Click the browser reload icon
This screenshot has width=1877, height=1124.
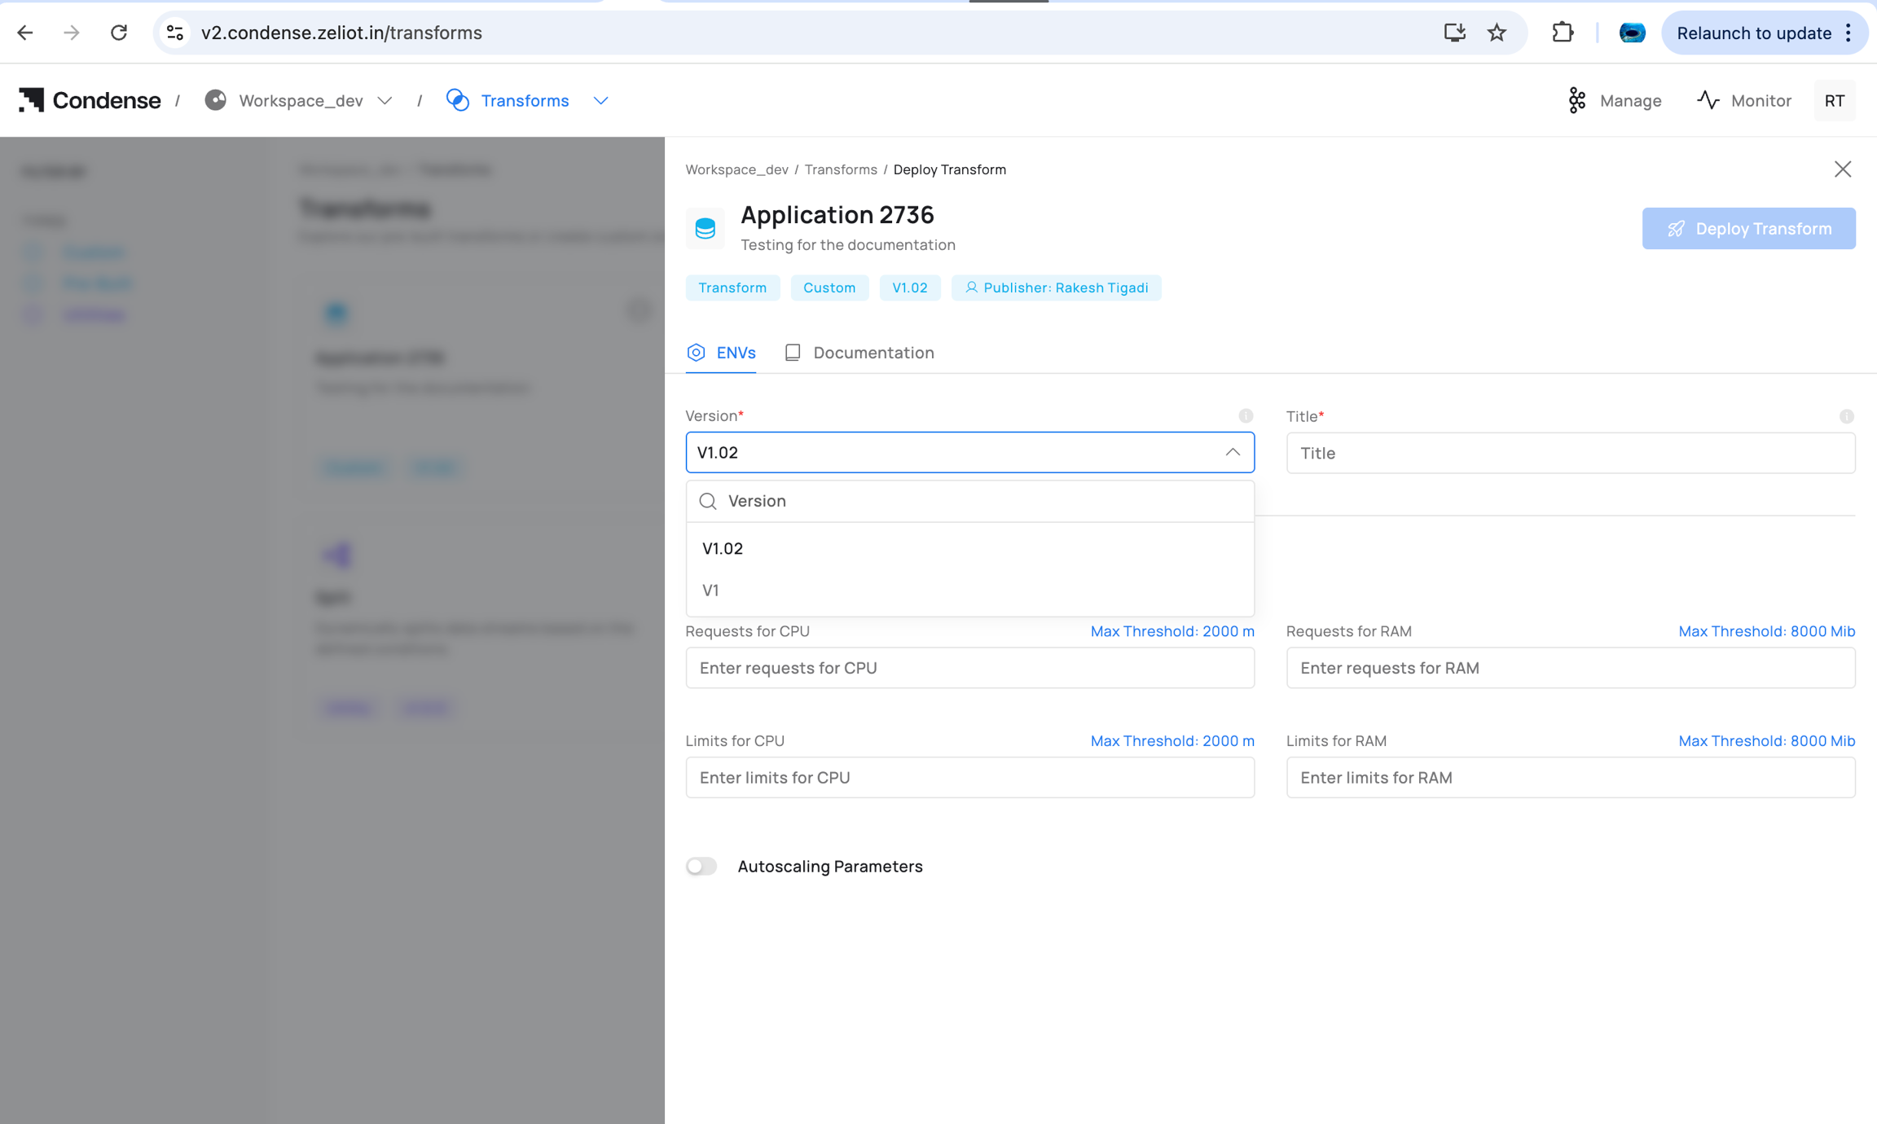click(x=119, y=33)
